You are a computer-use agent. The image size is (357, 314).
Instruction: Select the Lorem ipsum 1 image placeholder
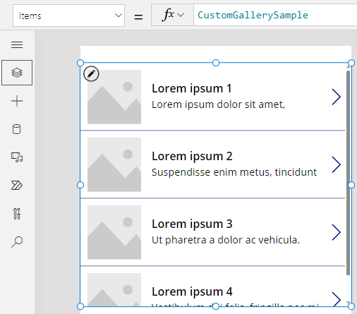[x=114, y=97]
